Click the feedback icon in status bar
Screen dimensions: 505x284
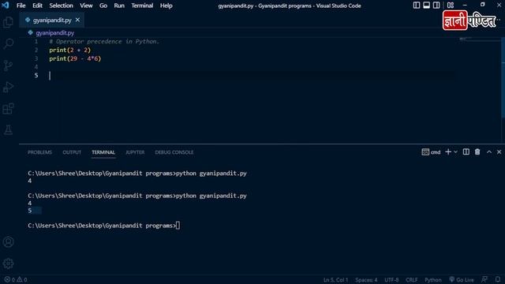[484, 280]
